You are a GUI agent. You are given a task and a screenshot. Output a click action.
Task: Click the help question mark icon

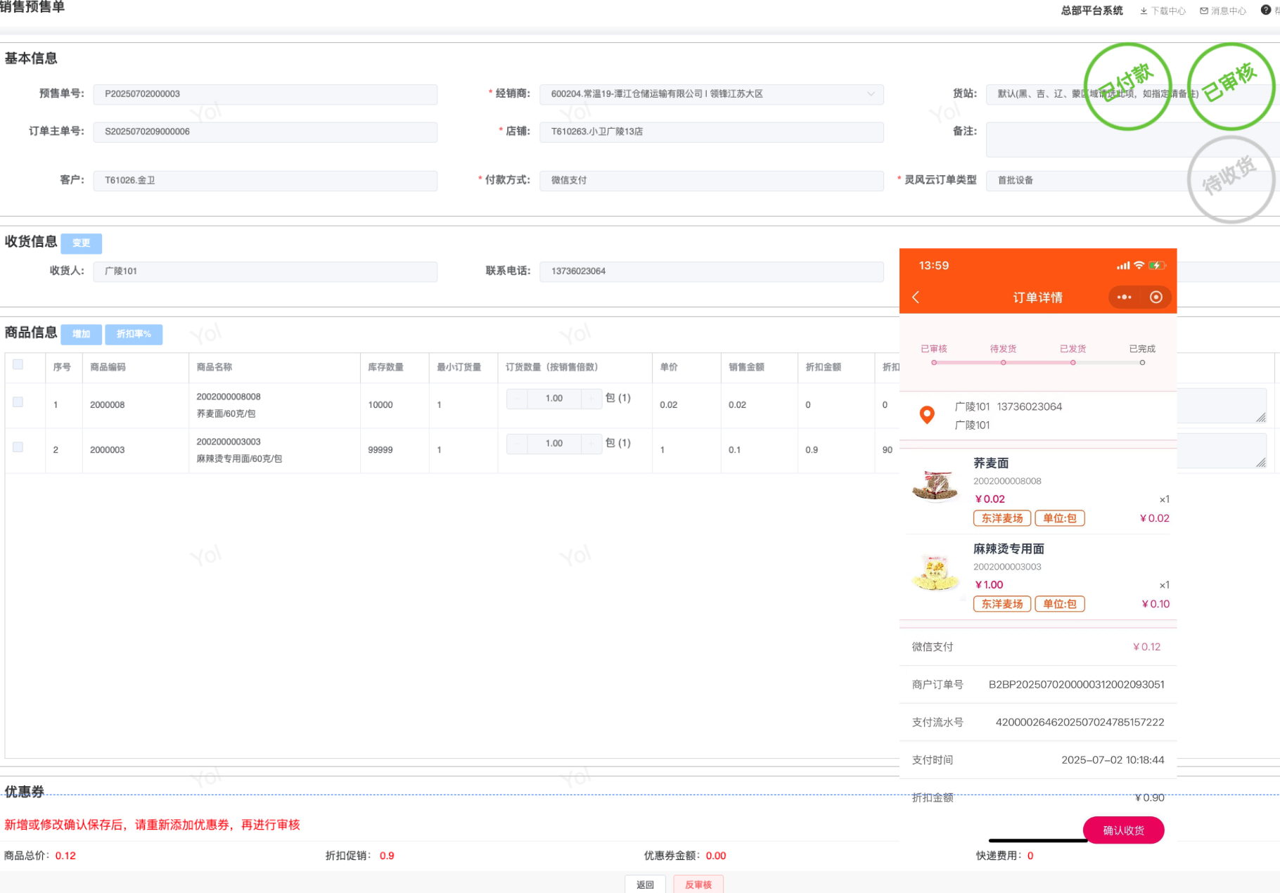pos(1266,10)
